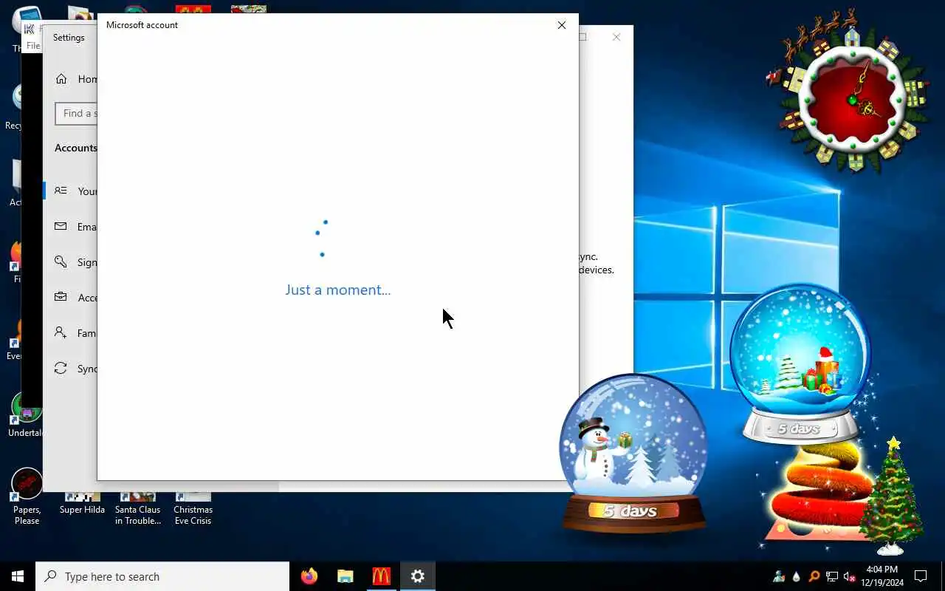The height and width of the screenshot is (591, 945).
Task: Open the File menu of the background app
Action: (x=33, y=46)
